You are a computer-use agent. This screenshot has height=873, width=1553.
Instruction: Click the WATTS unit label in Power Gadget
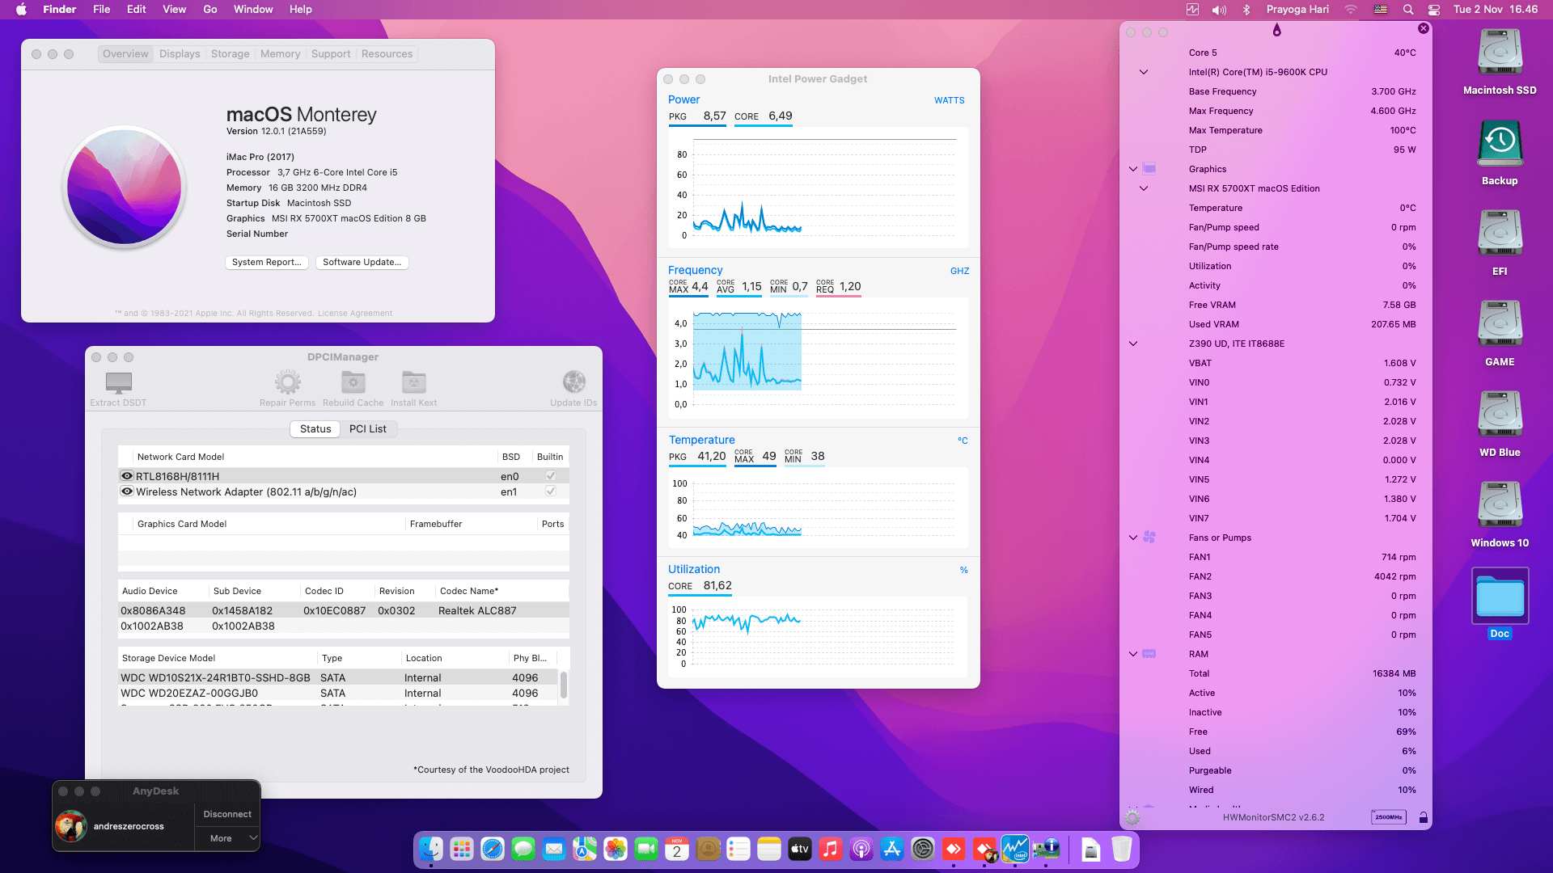point(950,100)
